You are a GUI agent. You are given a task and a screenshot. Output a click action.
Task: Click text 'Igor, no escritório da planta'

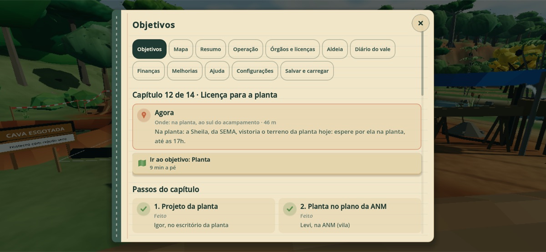(x=191, y=225)
